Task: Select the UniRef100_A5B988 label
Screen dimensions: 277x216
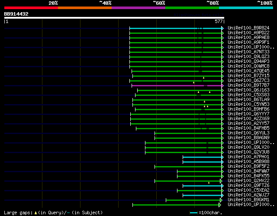Action: 248,162
